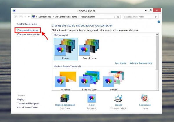
Task: Select Control Panel in the breadcrumb
Action: click(x=45, y=17)
